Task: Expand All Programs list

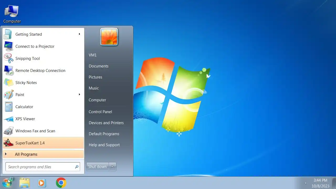Action: 43,154
